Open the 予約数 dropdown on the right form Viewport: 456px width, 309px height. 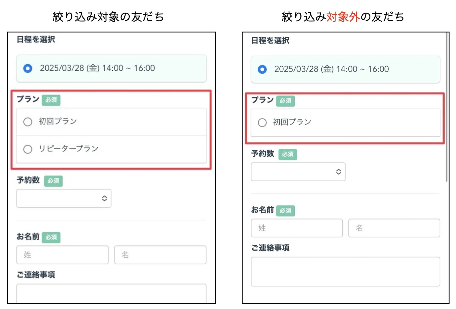pos(298,172)
